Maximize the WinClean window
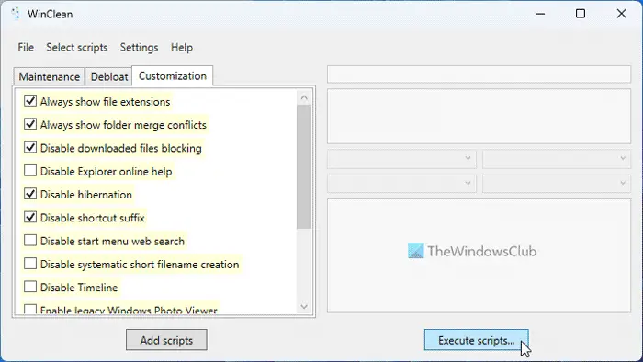The width and height of the screenshot is (643, 362). coord(581,14)
